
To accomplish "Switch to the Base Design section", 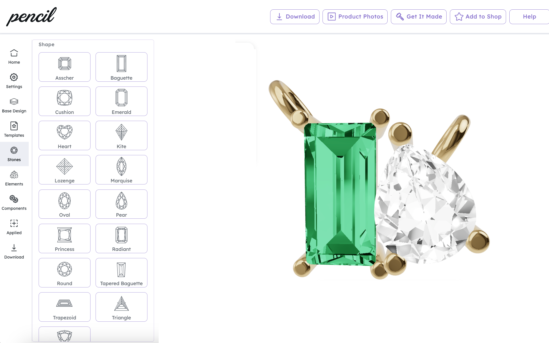I will 14,105.
